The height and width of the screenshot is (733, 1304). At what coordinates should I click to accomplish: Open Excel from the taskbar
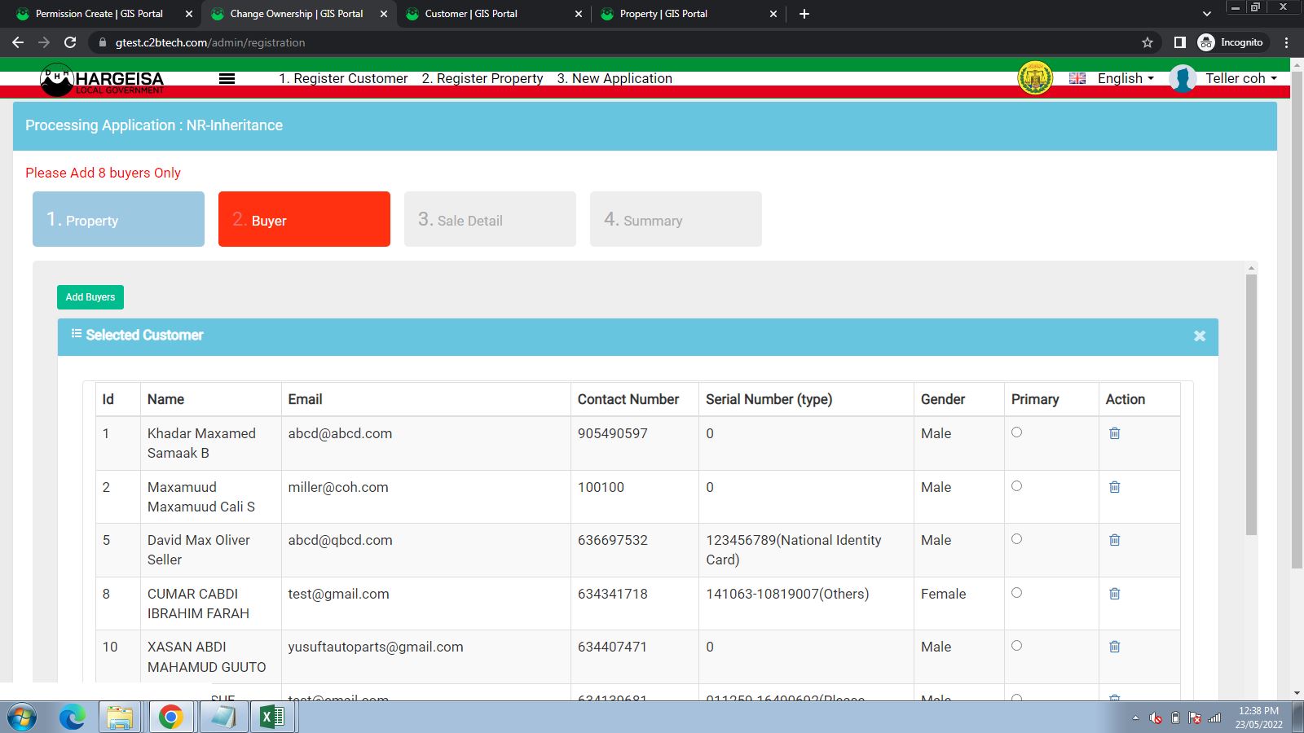(272, 718)
